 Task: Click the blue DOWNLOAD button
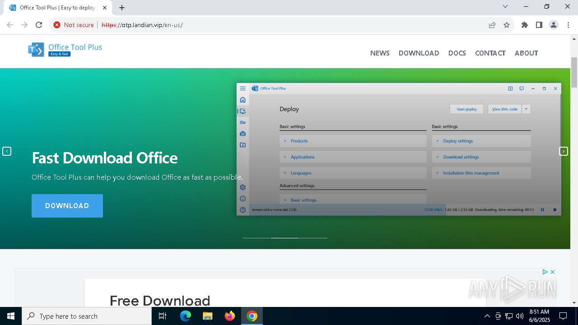[x=67, y=206]
